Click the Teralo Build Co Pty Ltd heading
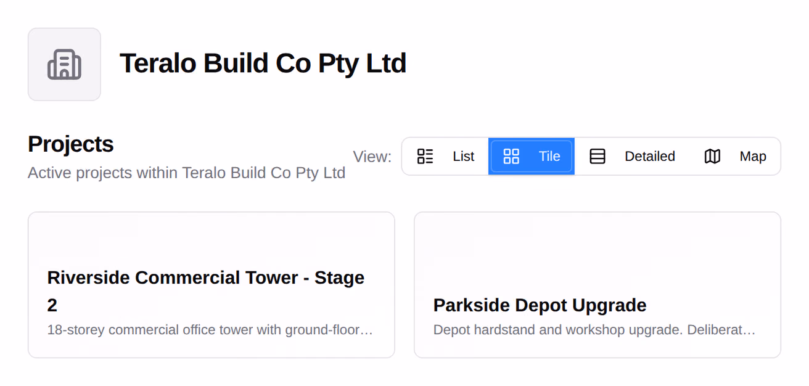This screenshot has height=386, width=809. pyautogui.click(x=263, y=64)
